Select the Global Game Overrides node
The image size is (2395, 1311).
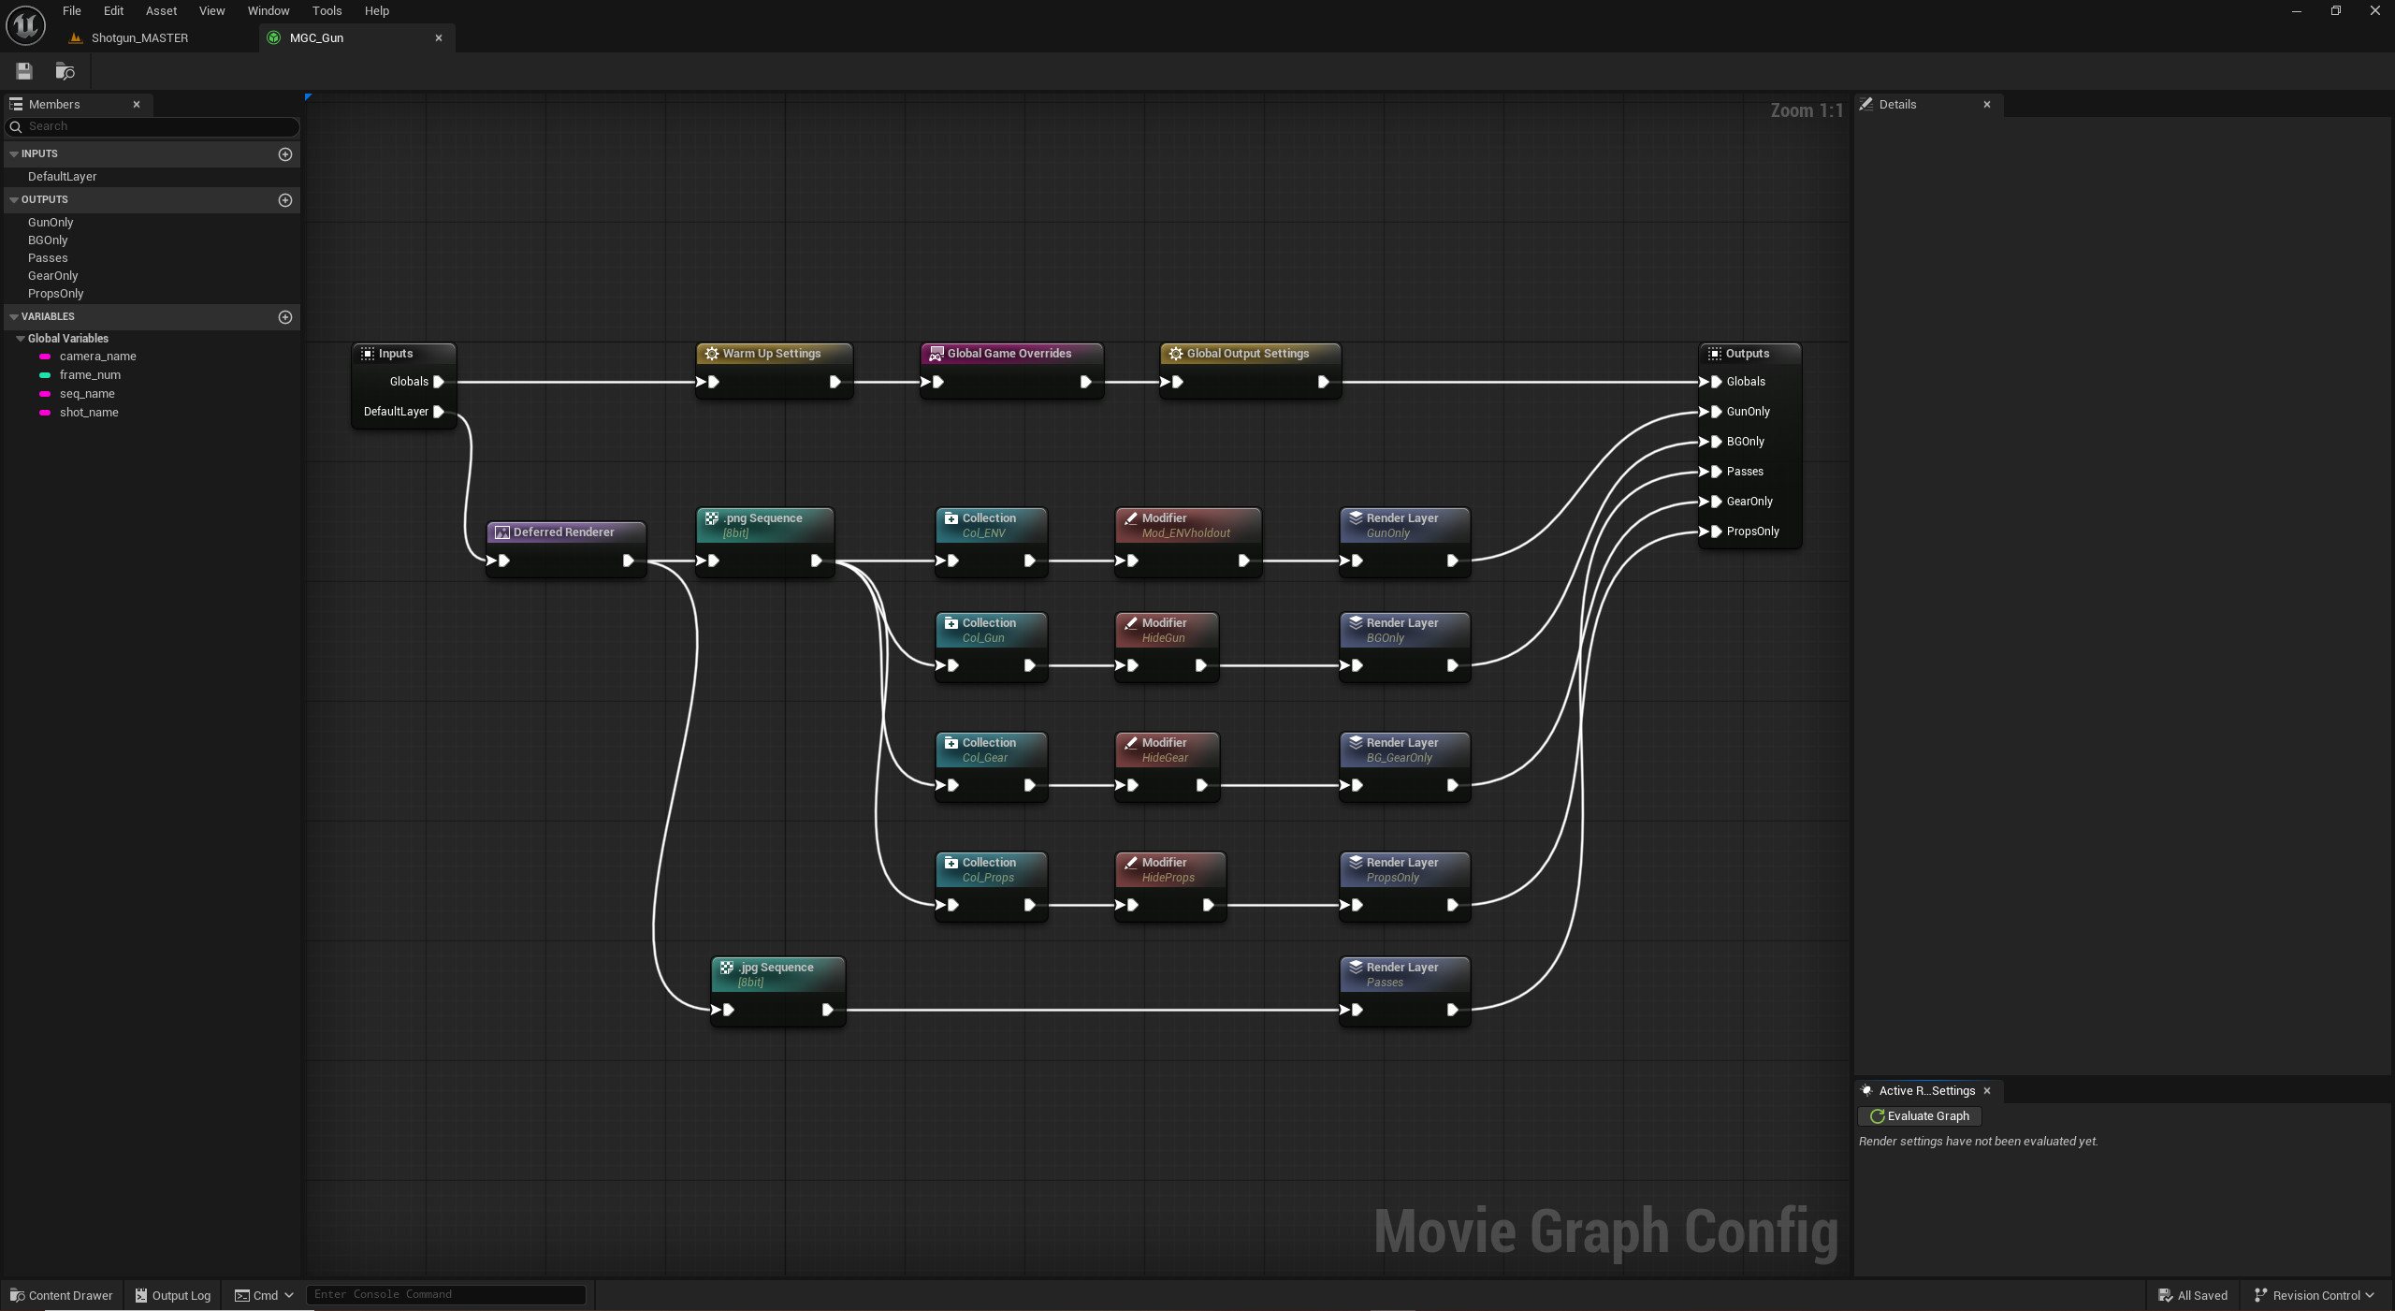(x=1009, y=353)
